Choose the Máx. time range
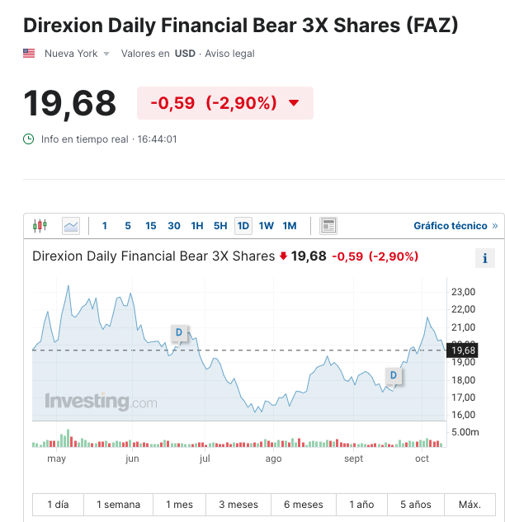 pos(470,505)
